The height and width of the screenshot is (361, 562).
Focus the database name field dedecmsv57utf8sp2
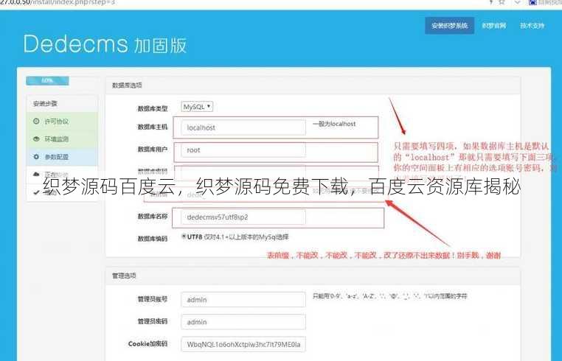[243, 217]
